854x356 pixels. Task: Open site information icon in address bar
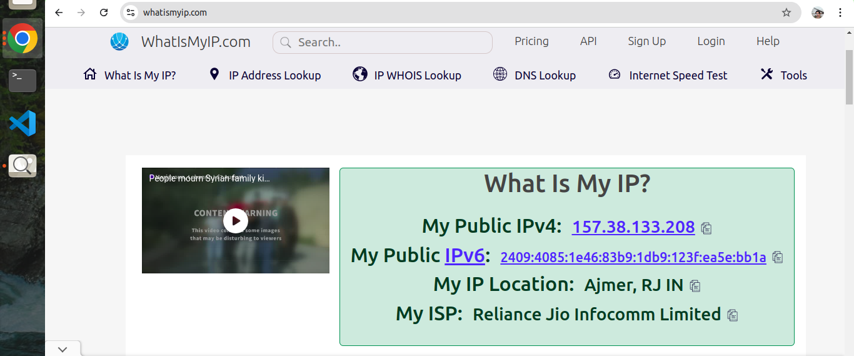coord(131,13)
